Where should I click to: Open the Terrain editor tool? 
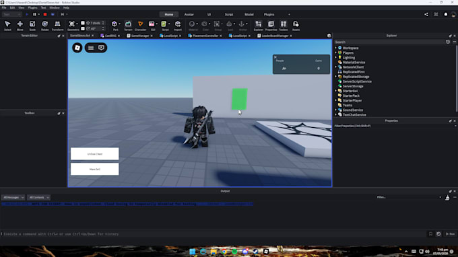click(128, 26)
